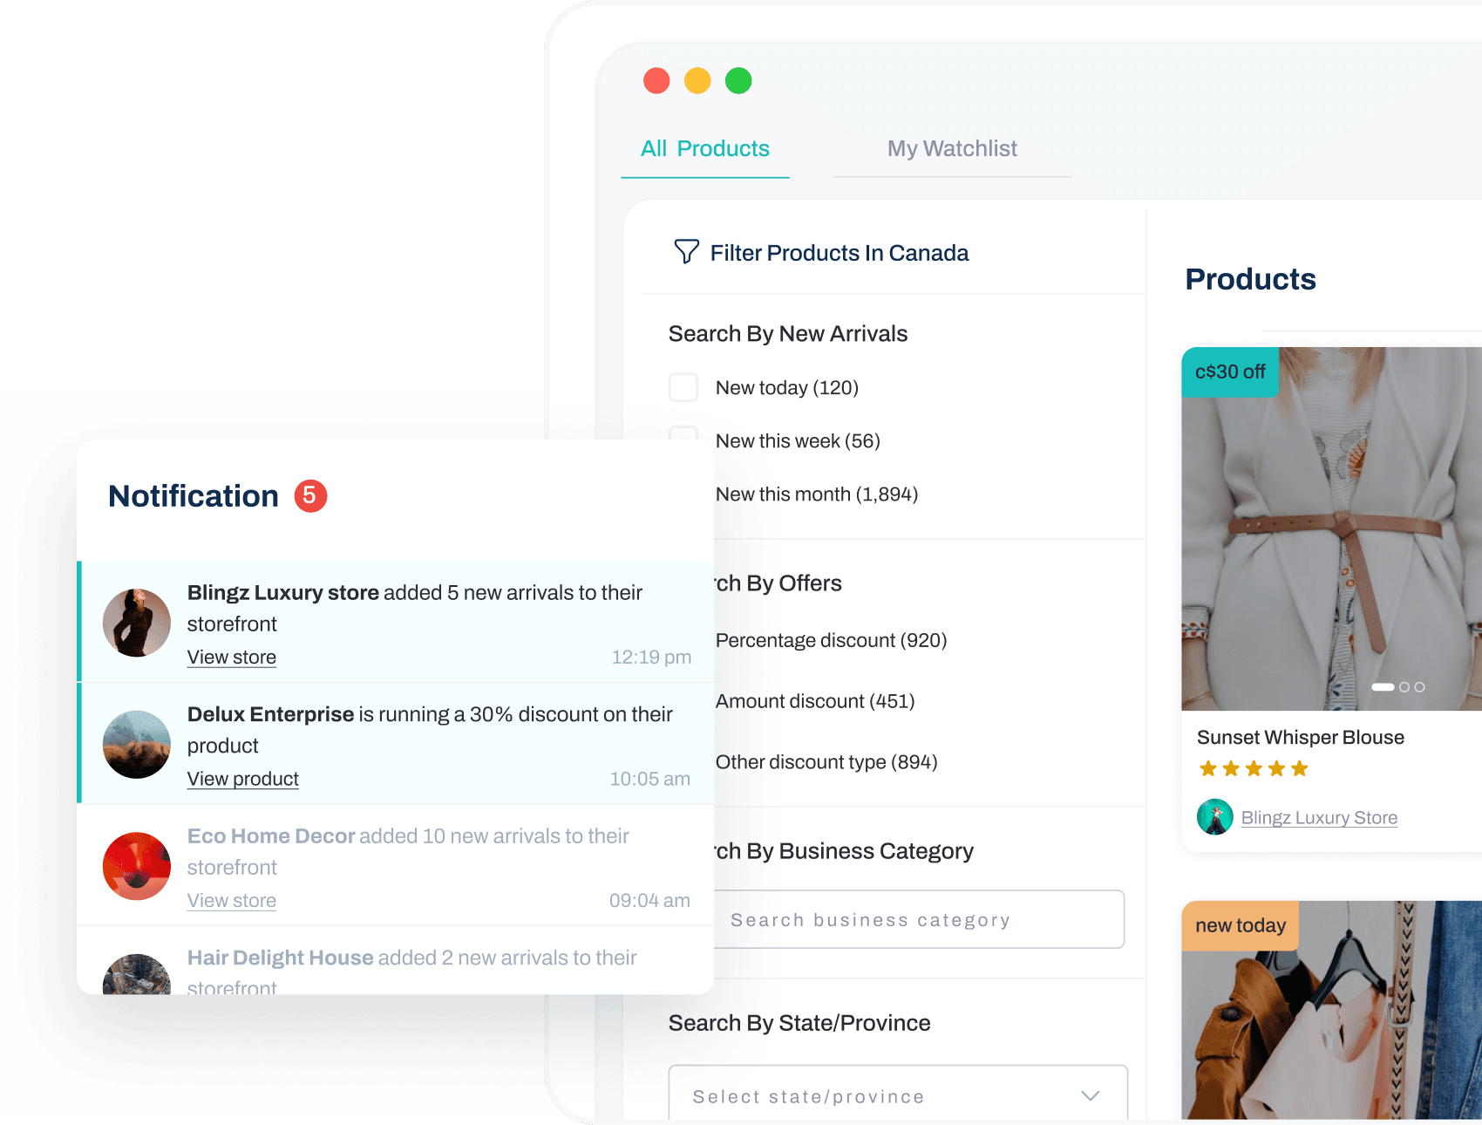Select the Percentage discount (920) option
The height and width of the screenshot is (1125, 1482).
pyautogui.click(x=831, y=641)
